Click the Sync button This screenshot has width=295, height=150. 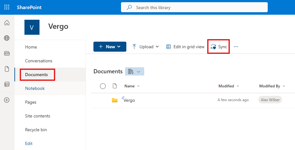tap(219, 47)
